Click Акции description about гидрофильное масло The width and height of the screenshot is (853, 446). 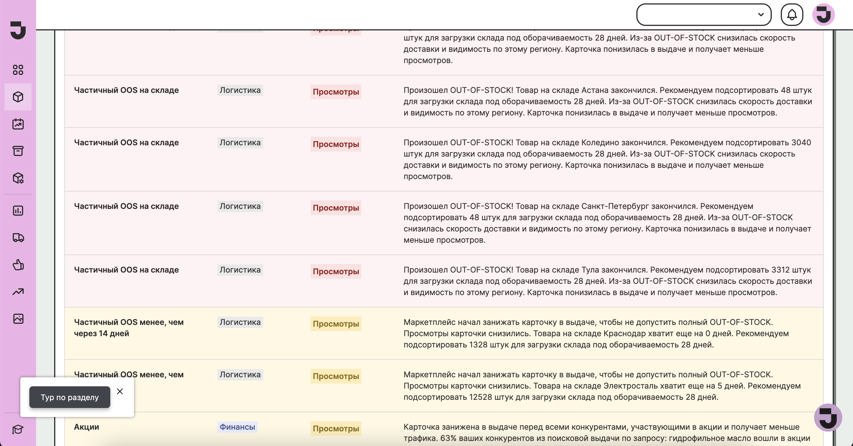tap(607, 433)
